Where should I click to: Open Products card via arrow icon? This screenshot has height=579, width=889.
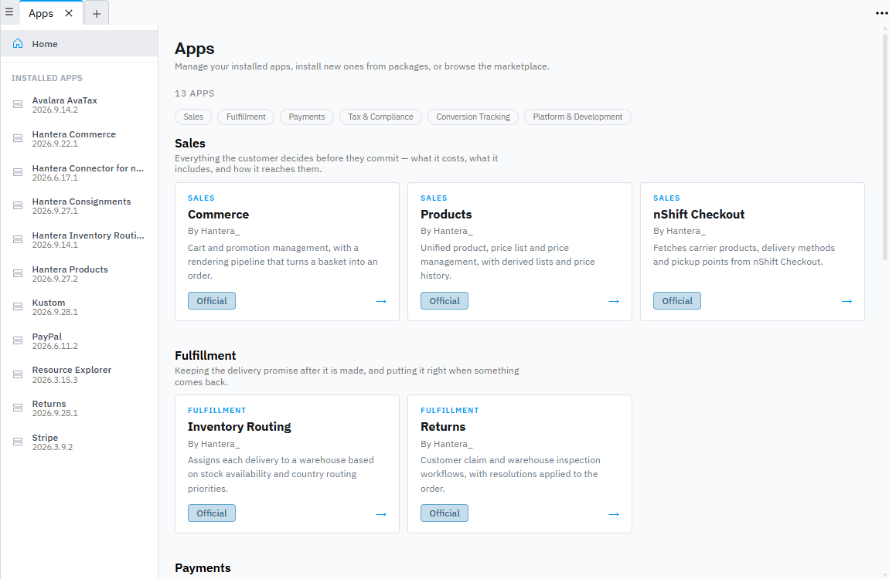(x=614, y=301)
